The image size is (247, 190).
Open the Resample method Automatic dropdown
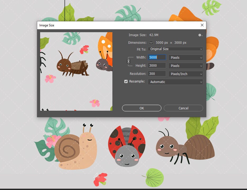[175, 82]
